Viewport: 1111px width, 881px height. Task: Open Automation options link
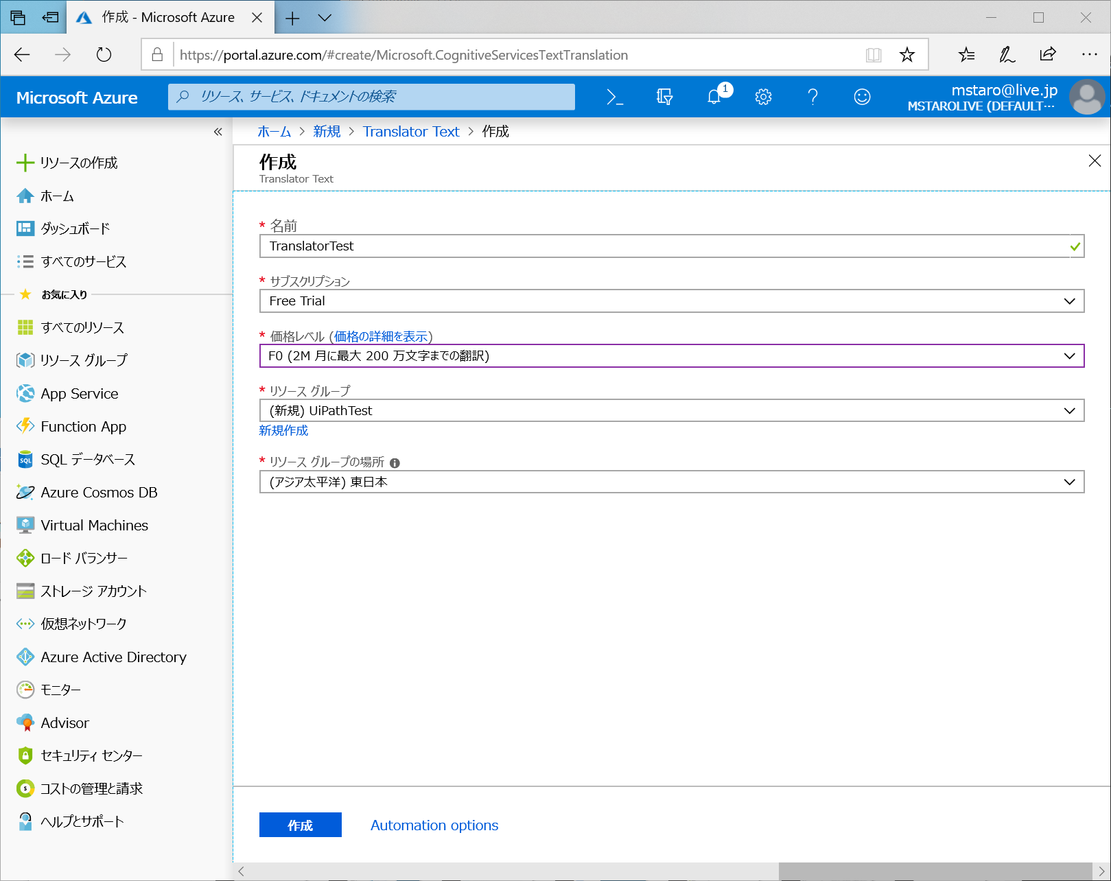433,825
